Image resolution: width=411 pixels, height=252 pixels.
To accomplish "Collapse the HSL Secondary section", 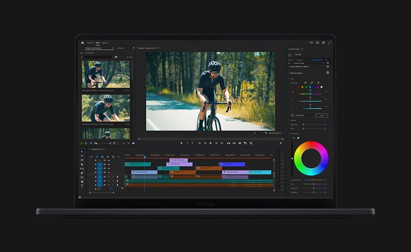I will pyautogui.click(x=289, y=73).
